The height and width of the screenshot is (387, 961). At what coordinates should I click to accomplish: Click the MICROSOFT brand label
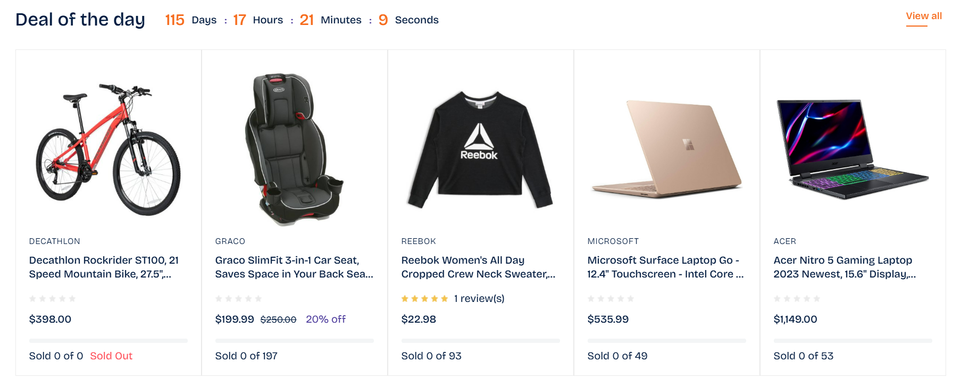point(613,241)
